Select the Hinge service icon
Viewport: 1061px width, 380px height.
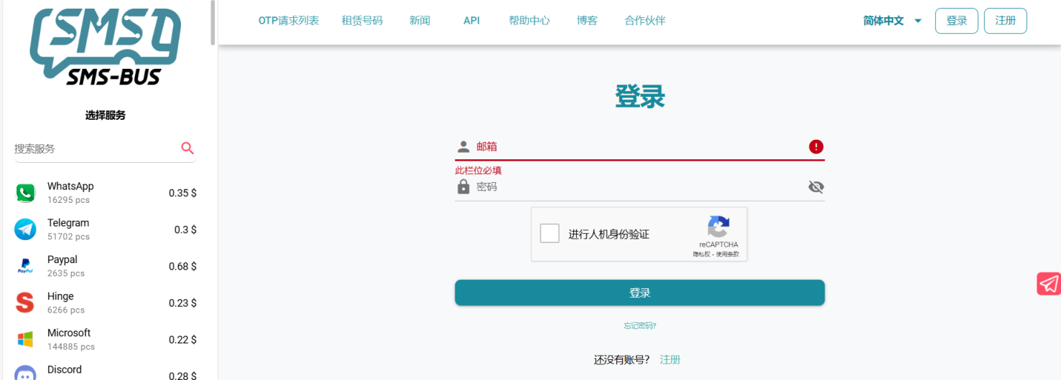click(x=25, y=303)
